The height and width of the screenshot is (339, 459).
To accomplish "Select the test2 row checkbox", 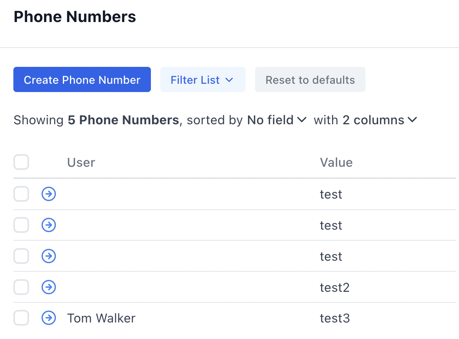I will pos(21,287).
